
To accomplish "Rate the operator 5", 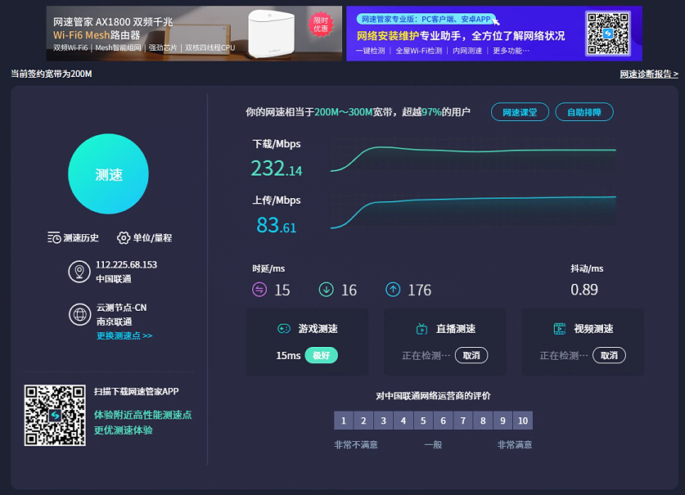I will click(x=423, y=421).
